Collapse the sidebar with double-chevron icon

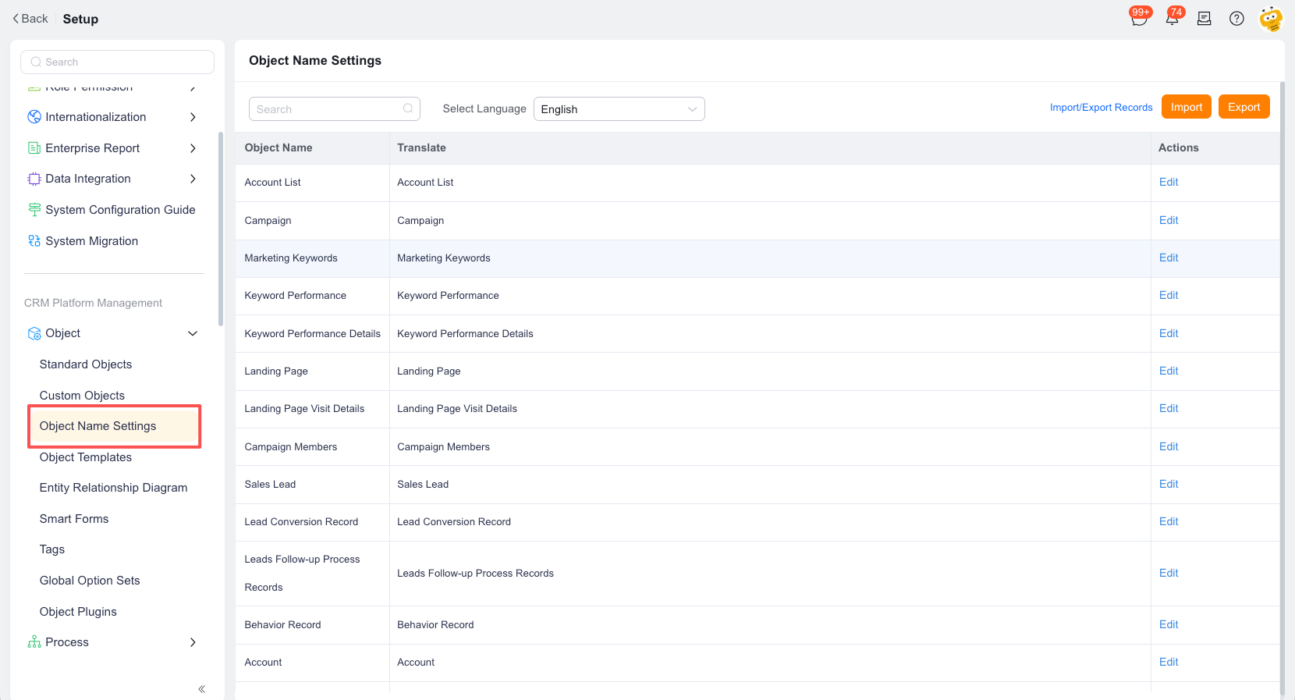(x=201, y=689)
